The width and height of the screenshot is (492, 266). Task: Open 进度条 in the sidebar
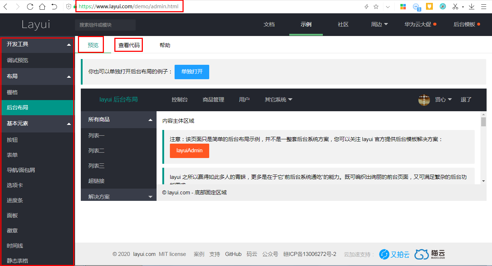pos(38,200)
